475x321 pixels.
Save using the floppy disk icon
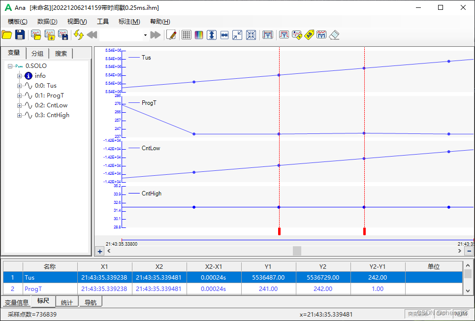pos(20,35)
